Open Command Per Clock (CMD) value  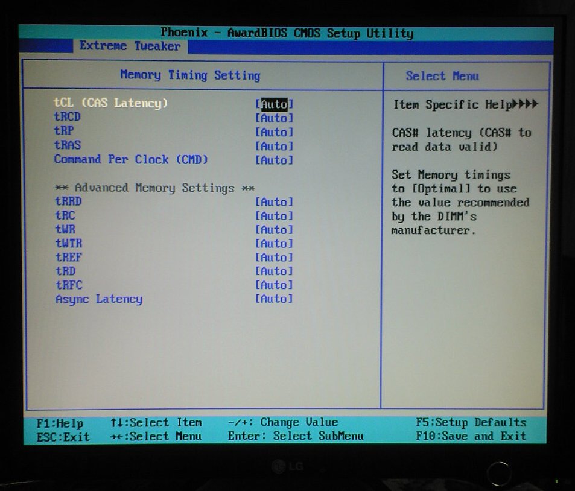click(275, 160)
